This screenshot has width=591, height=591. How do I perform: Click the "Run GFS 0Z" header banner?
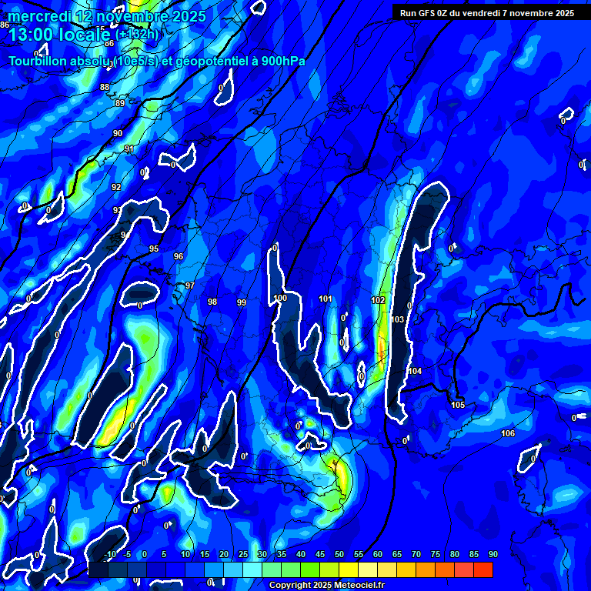487,13
